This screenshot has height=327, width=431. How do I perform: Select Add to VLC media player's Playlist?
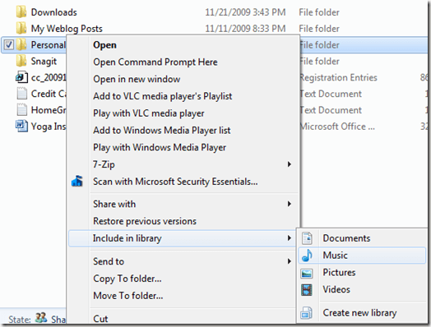pyautogui.click(x=163, y=96)
